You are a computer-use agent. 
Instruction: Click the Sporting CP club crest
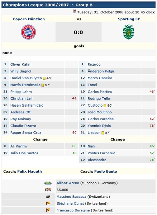129,32
